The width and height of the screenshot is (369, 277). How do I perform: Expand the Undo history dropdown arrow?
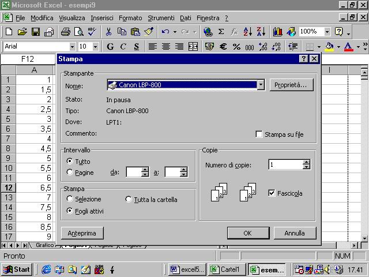pos(175,32)
